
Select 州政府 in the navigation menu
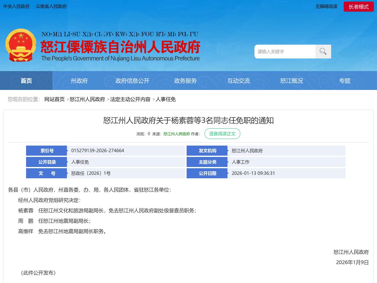click(79, 80)
